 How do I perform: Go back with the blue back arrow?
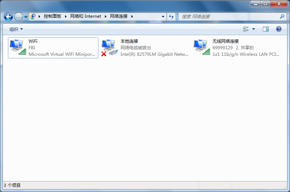(8, 17)
